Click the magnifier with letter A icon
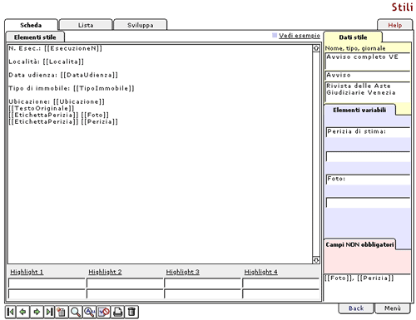Screen dimensions: 416x320 click(90, 312)
